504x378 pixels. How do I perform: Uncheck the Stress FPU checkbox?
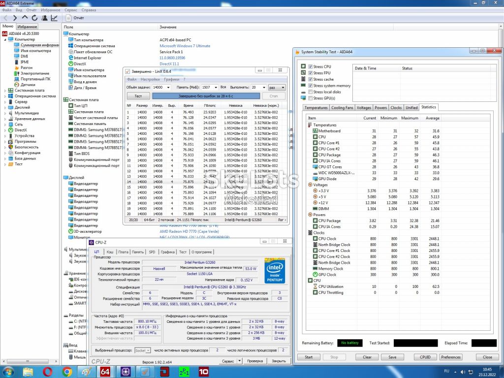point(310,73)
